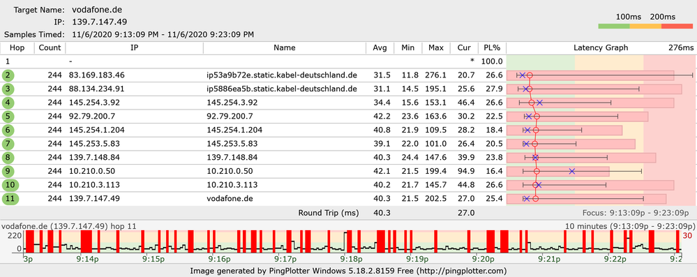Click IP cell 10.210.3.113
Image resolution: width=697 pixels, height=277 pixels.
[x=94, y=185]
